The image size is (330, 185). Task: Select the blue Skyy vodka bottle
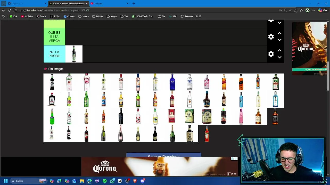click(x=172, y=82)
